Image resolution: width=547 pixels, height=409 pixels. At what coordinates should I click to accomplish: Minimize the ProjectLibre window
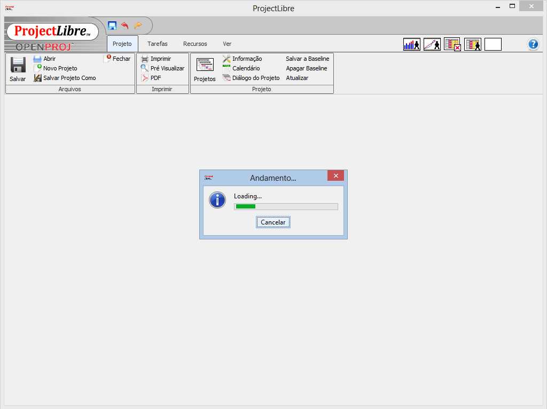(498, 6)
